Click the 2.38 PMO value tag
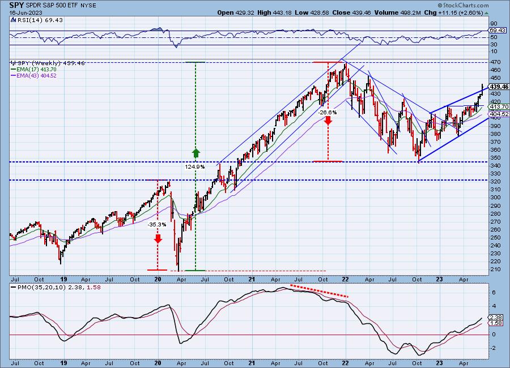The height and width of the screenshot is (368, 510). click(496, 317)
